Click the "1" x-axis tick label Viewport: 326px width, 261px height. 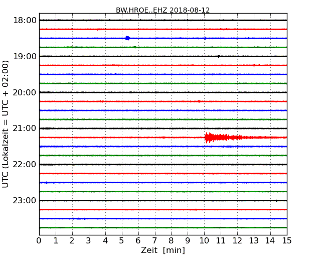(56, 241)
